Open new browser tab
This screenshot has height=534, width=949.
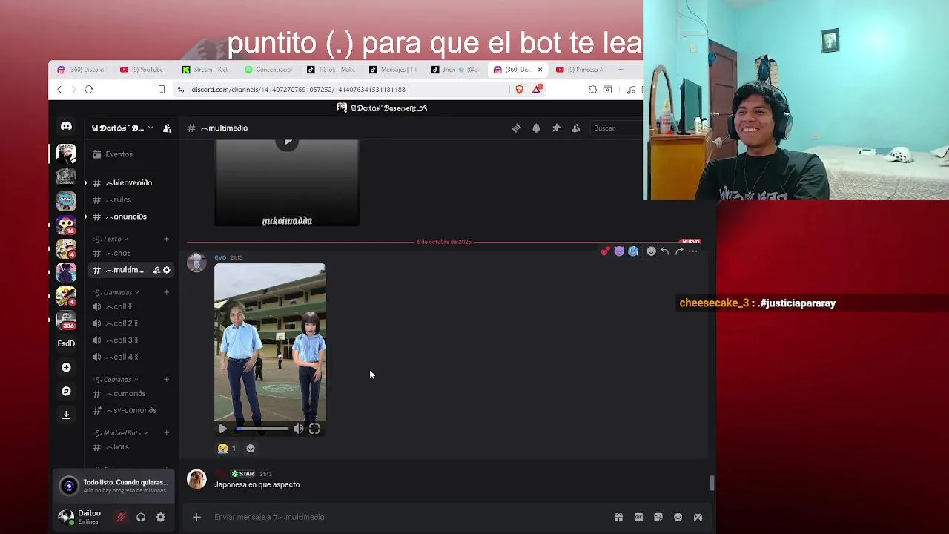(x=621, y=70)
